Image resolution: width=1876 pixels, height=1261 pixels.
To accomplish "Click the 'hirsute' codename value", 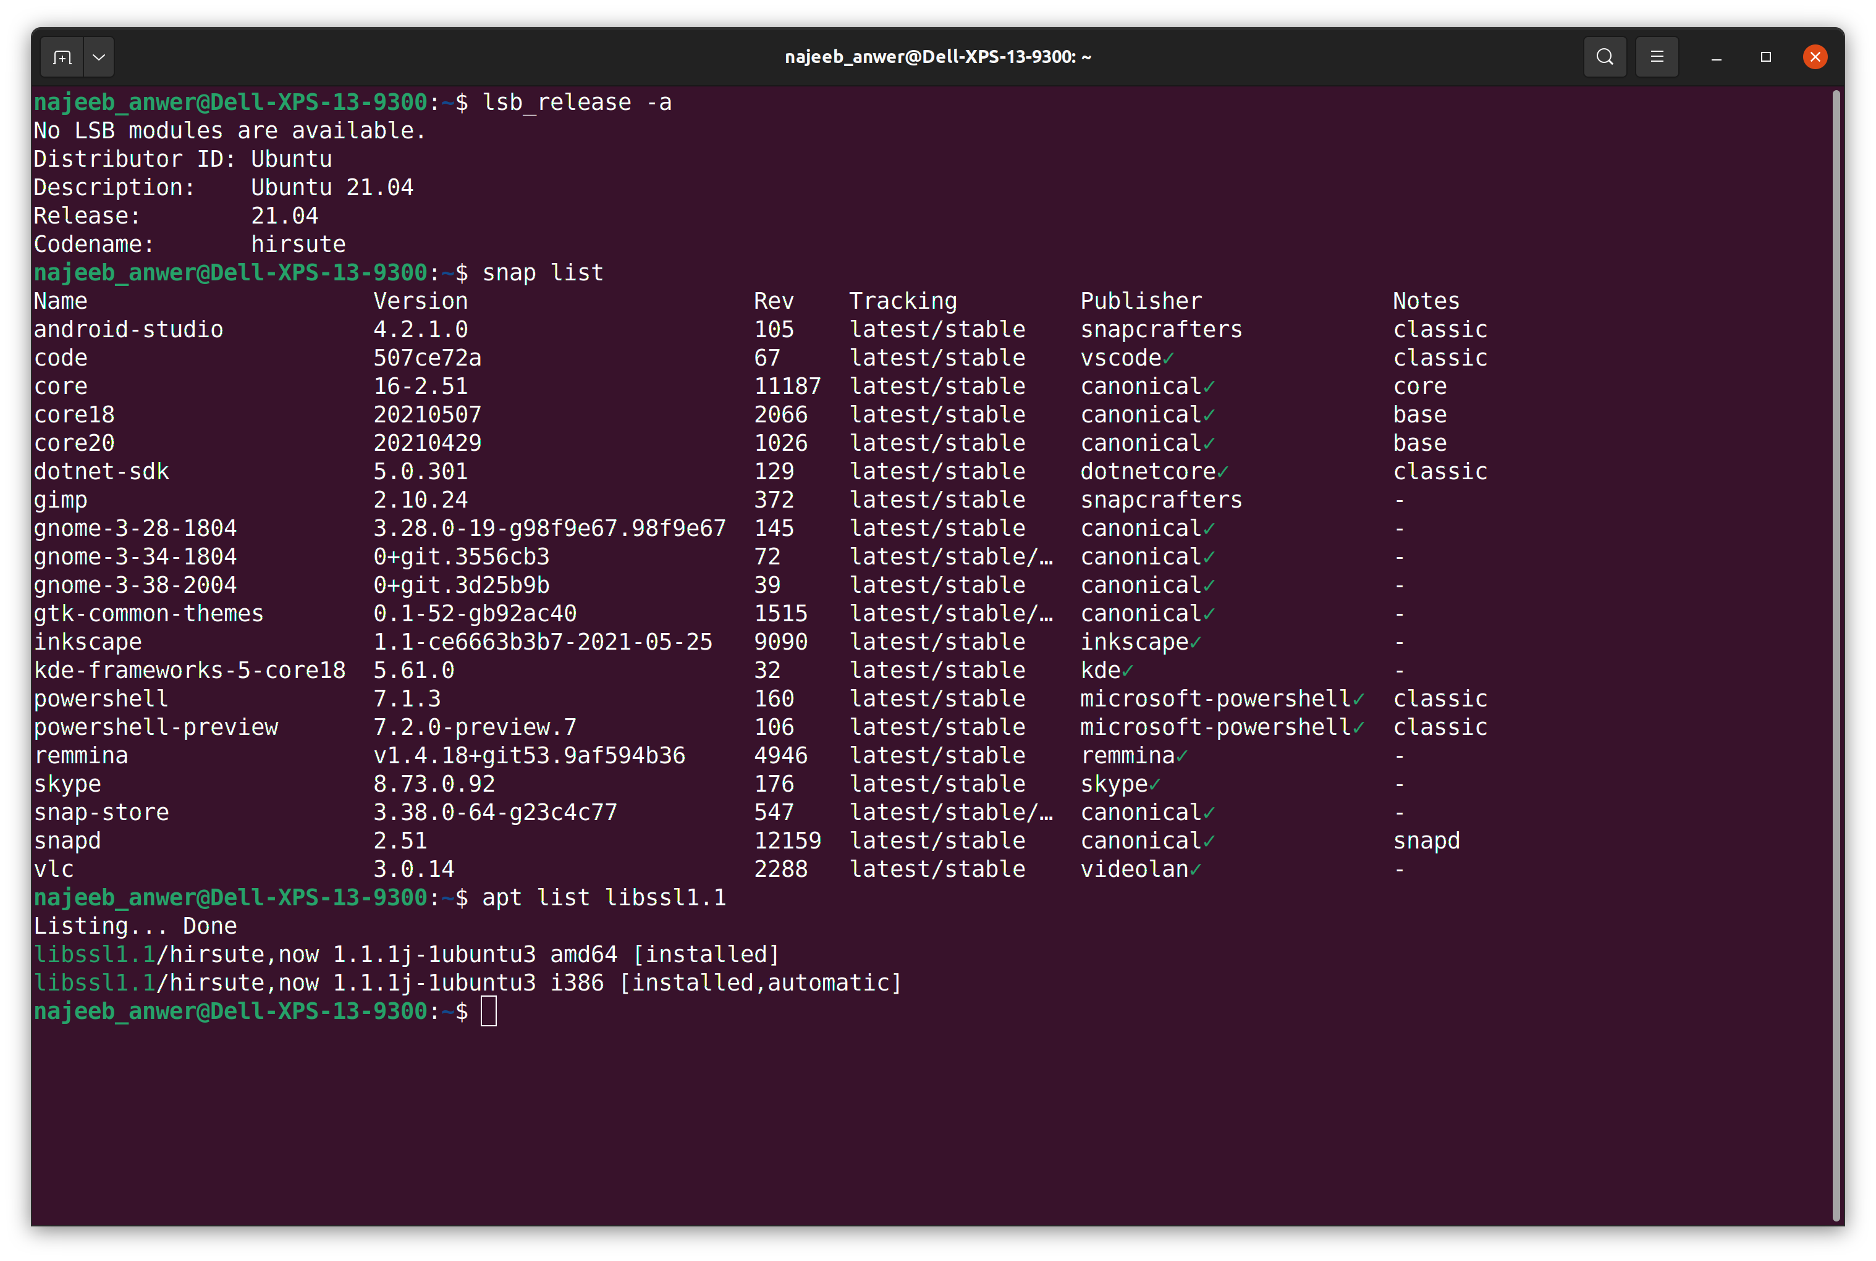I will 298,244.
